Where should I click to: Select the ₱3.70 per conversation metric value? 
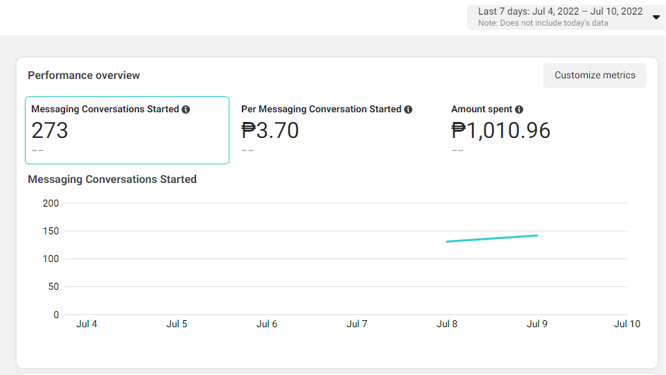[x=270, y=130]
